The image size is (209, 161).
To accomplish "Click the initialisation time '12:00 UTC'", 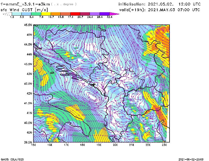I will click(190, 4).
